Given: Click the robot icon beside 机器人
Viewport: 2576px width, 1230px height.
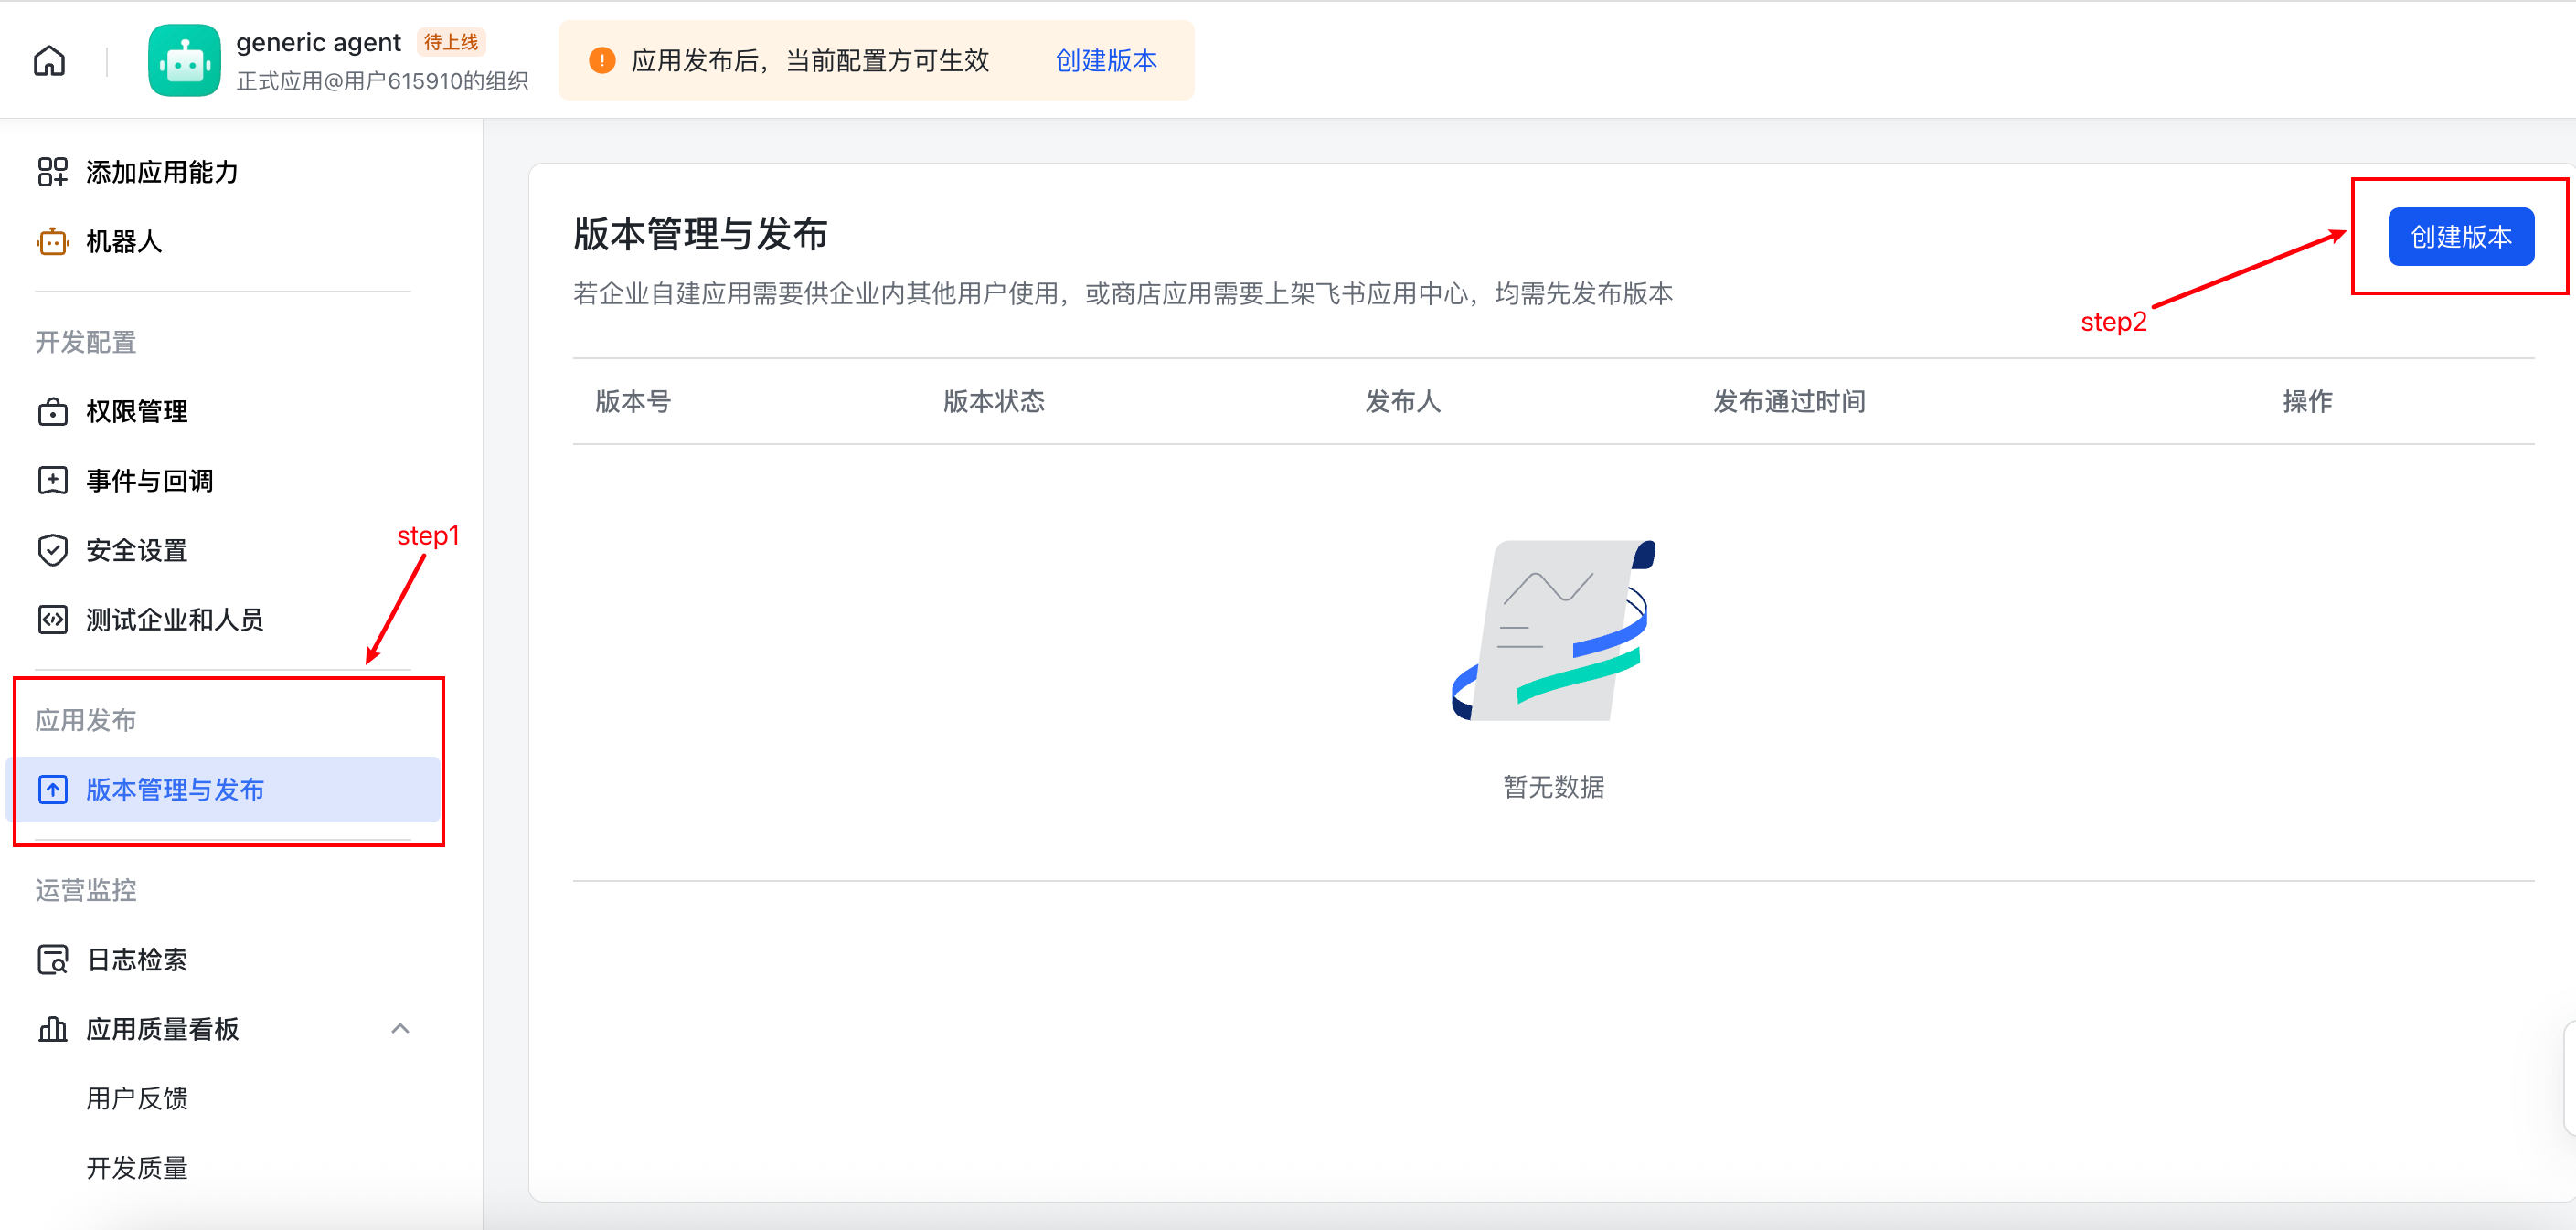Looking at the screenshot, I should pos(52,242).
